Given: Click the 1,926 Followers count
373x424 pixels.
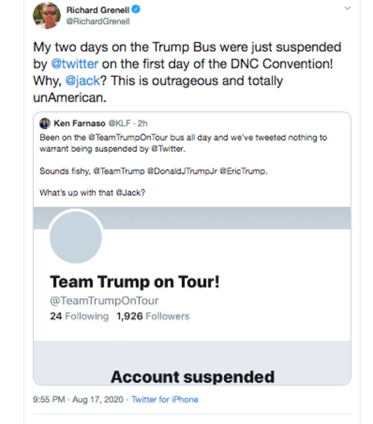Looking at the screenshot, I should pyautogui.click(x=153, y=316).
